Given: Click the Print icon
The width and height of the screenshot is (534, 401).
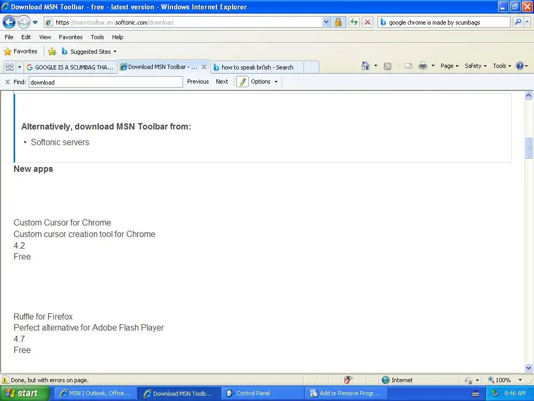Looking at the screenshot, I should point(422,66).
